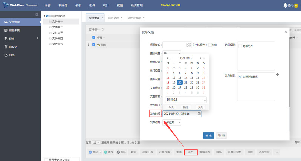This screenshot has width=301, height=161.
Task: Toggle the 测试站点 tree root checkbox
Action: coord(47,16)
